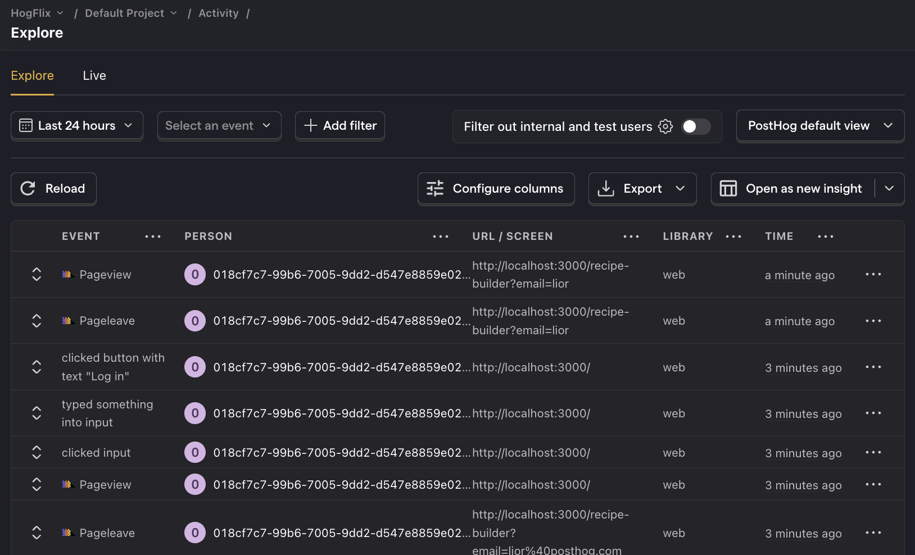This screenshot has width=915, height=555.
Task: Open more actions for the first Pageview row
Action: (873, 274)
